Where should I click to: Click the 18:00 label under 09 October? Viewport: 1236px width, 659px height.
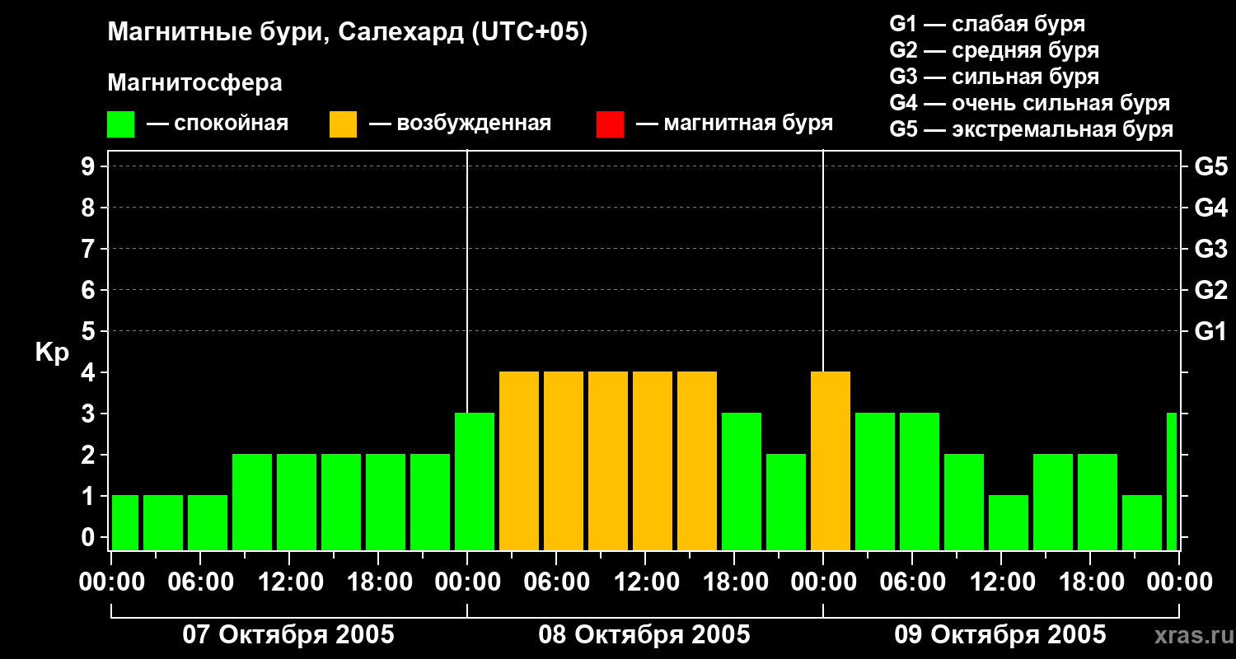click(x=1090, y=582)
